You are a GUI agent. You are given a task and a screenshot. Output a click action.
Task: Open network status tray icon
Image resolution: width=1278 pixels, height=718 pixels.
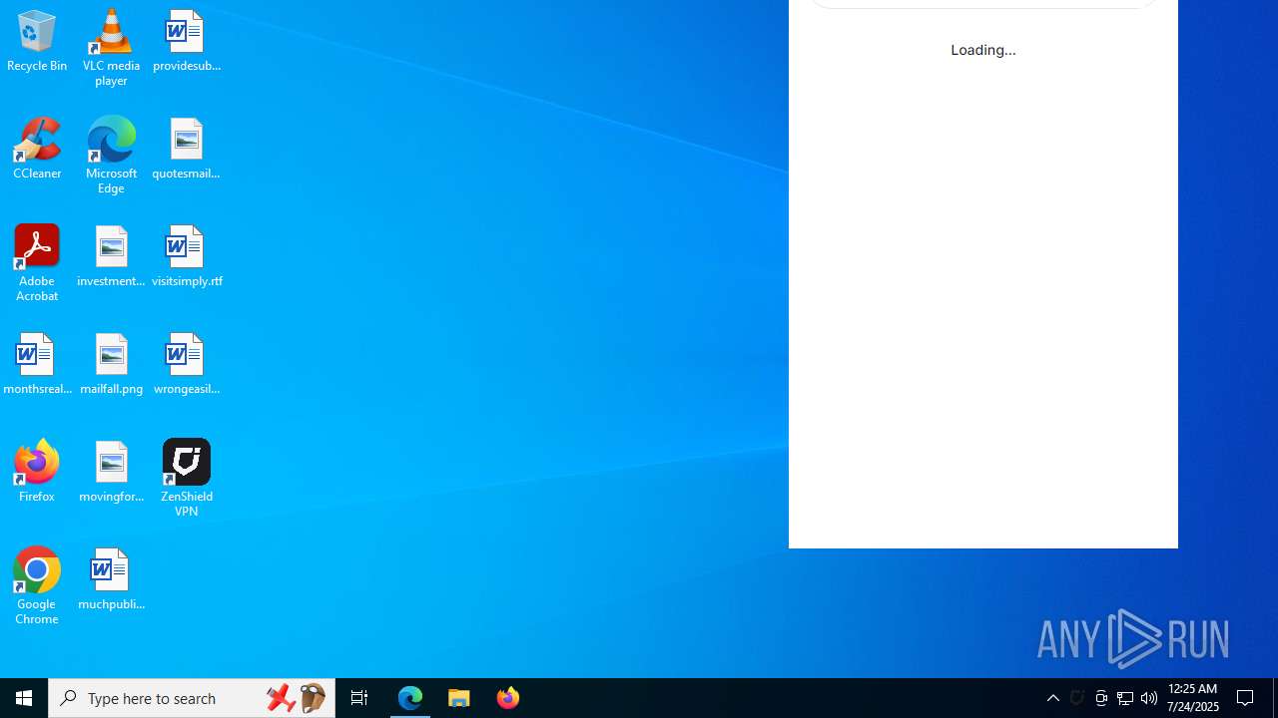(x=1125, y=698)
